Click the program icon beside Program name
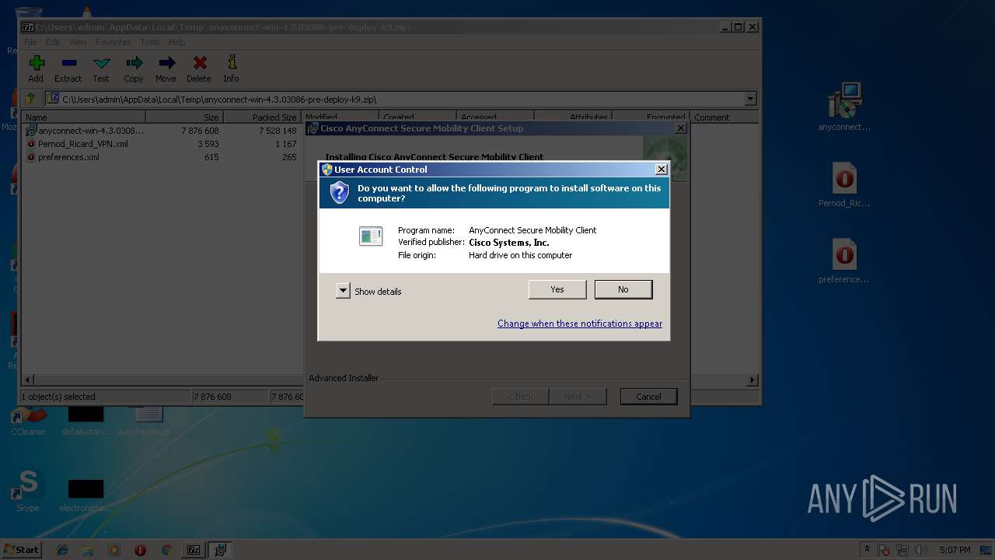The width and height of the screenshot is (995, 560). point(371,236)
